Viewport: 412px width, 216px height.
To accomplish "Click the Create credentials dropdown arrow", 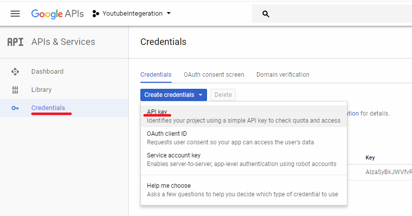I will [200, 95].
